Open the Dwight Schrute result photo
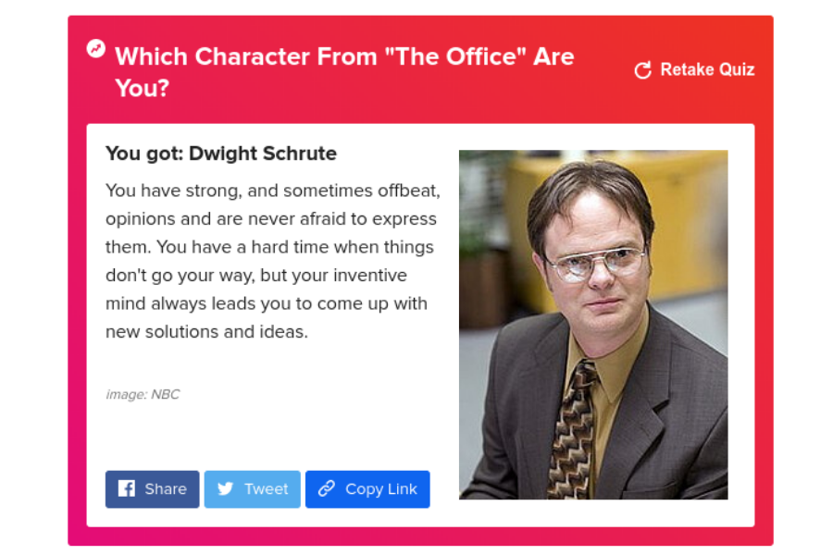 [593, 325]
